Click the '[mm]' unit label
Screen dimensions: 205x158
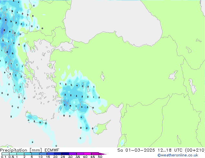coord(36,150)
